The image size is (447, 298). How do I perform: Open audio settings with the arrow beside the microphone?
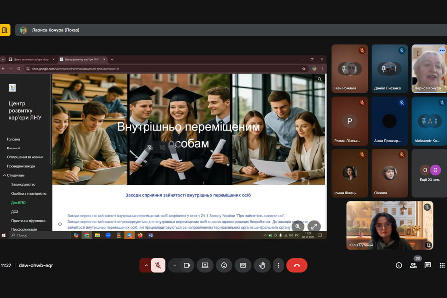tap(146, 265)
